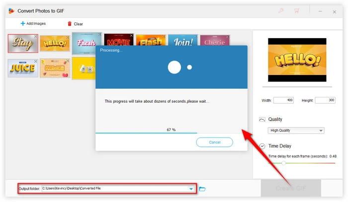Open the shopping cart icon
This screenshot has height=202, width=348.
point(296,10)
